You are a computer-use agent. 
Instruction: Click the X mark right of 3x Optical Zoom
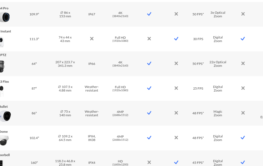243,14
